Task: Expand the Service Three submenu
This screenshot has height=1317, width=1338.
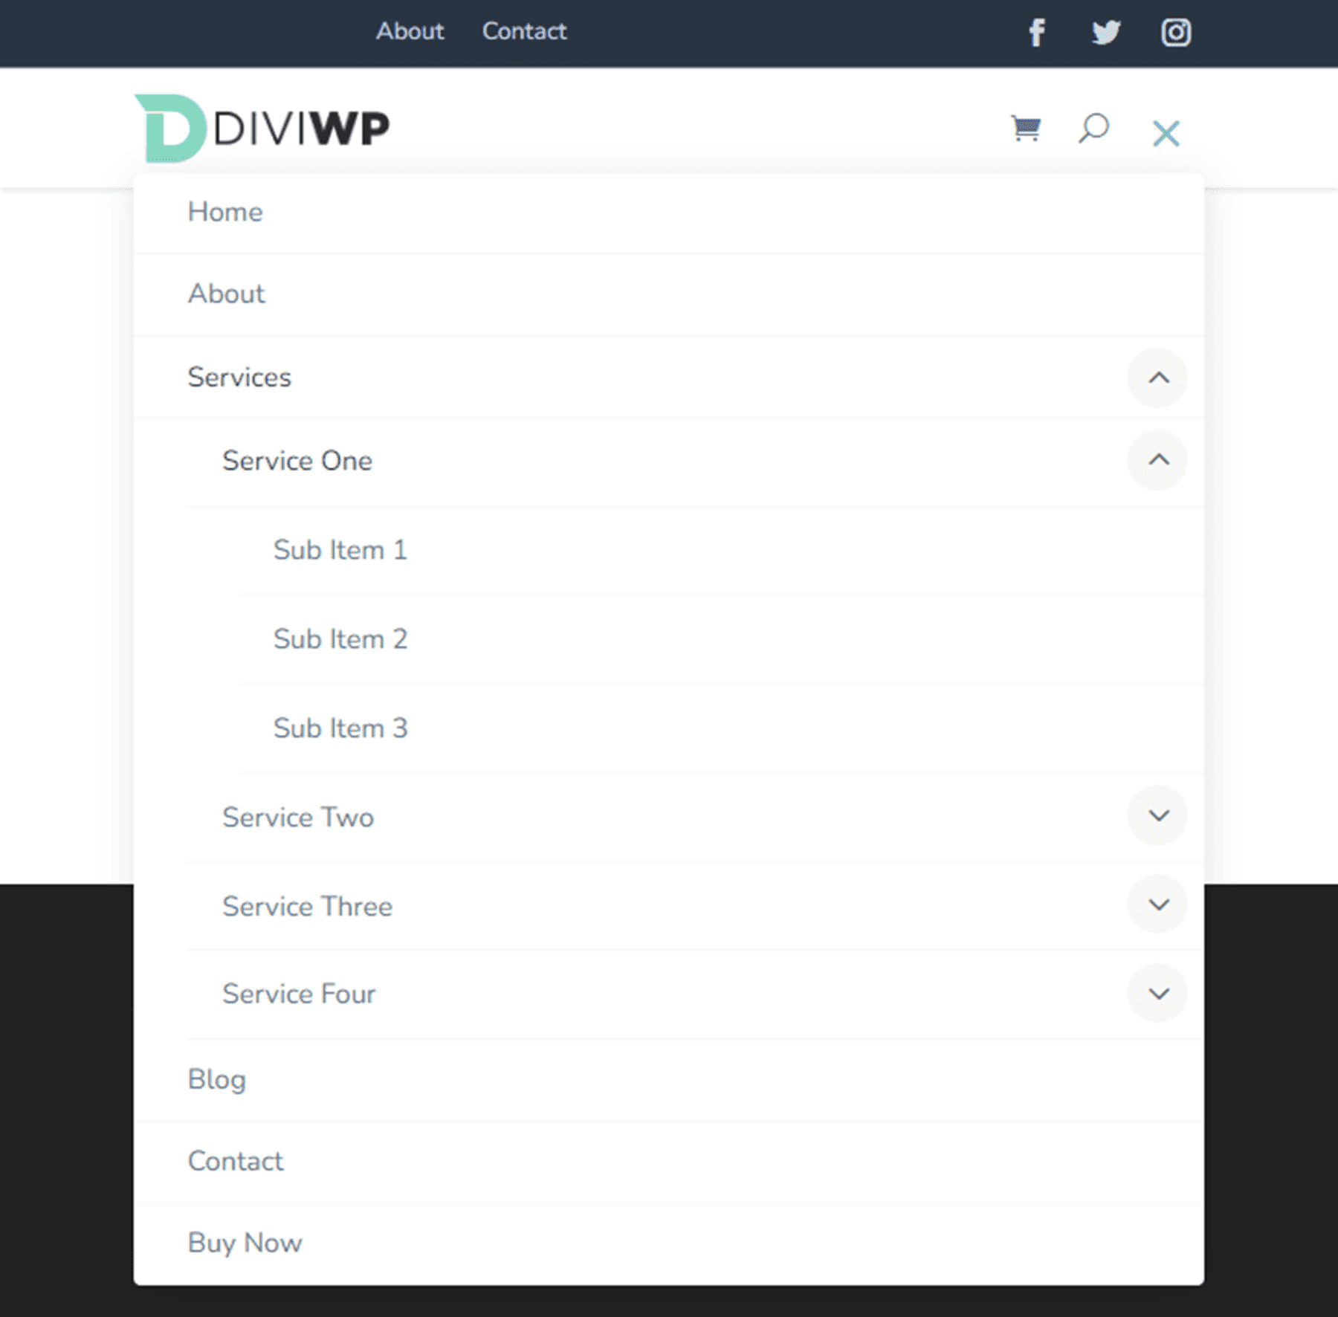Action: click(x=1157, y=905)
